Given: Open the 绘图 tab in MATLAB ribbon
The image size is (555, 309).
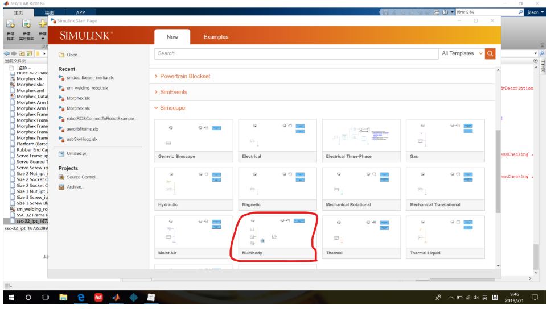Looking at the screenshot, I should (x=50, y=12).
